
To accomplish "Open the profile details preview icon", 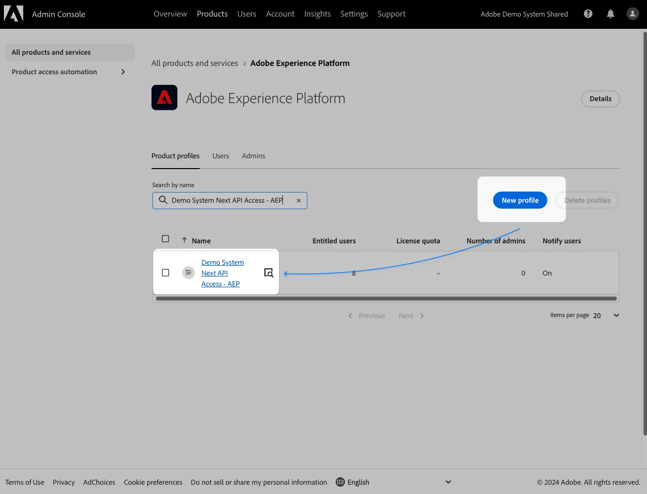I will click(x=269, y=273).
